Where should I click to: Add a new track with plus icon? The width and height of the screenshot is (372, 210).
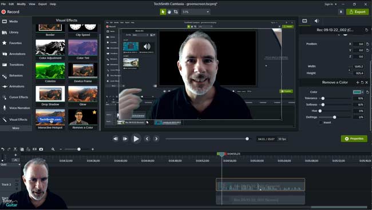[x=15, y=155]
